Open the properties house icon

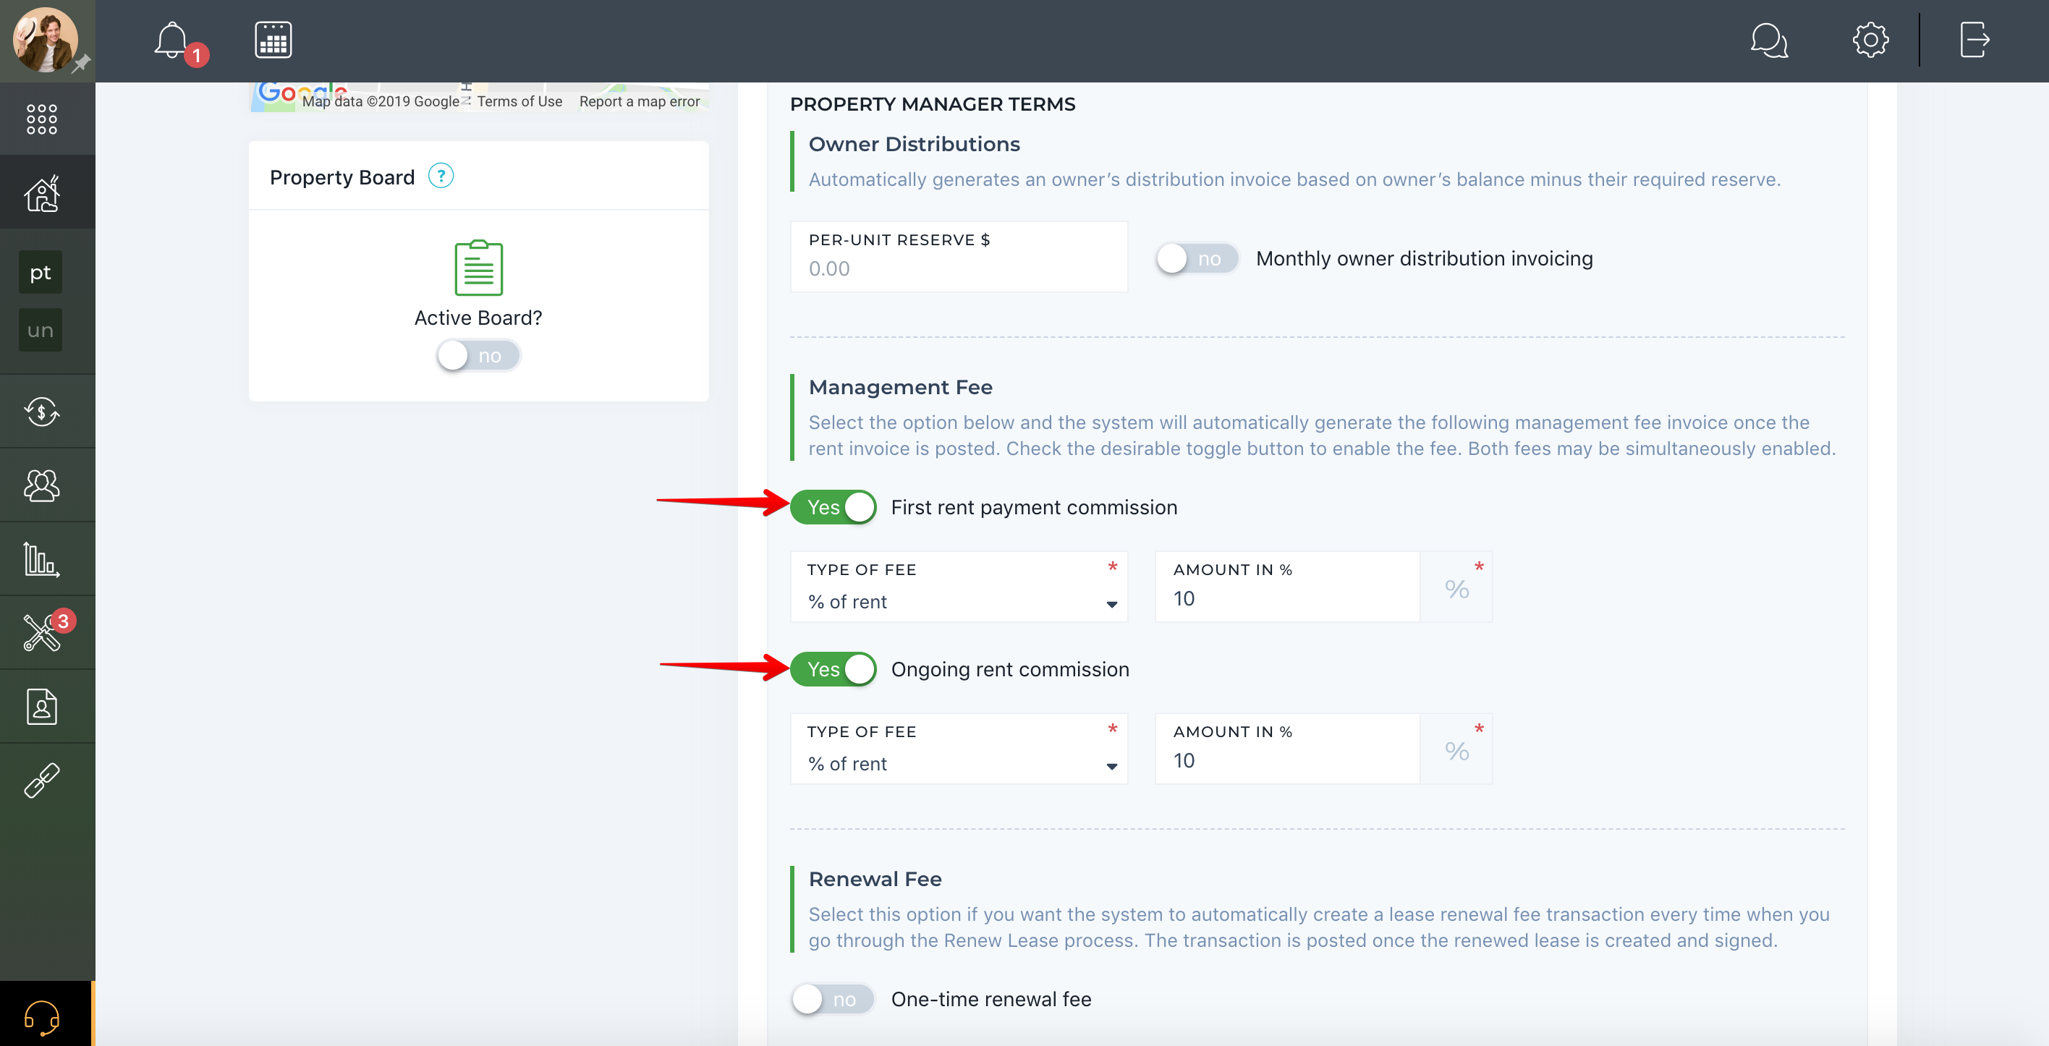click(41, 192)
